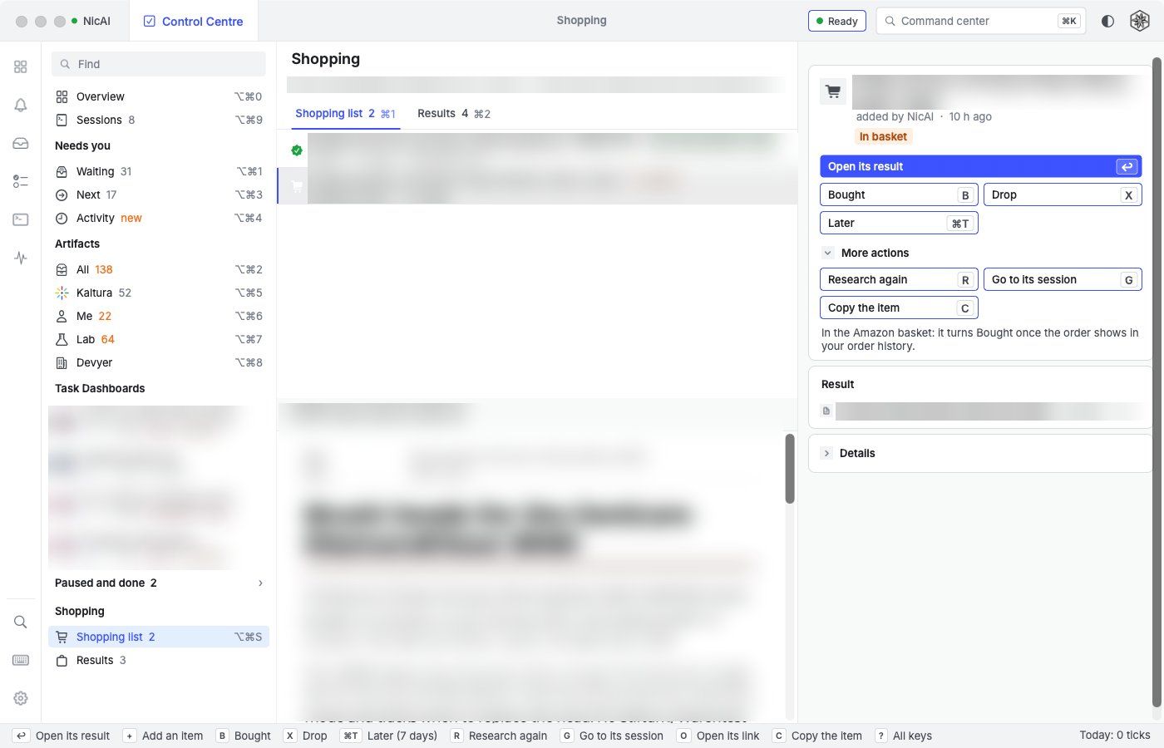This screenshot has height=748, width=1164.
Task: Click Go to its session button
Action: pyautogui.click(x=1063, y=279)
